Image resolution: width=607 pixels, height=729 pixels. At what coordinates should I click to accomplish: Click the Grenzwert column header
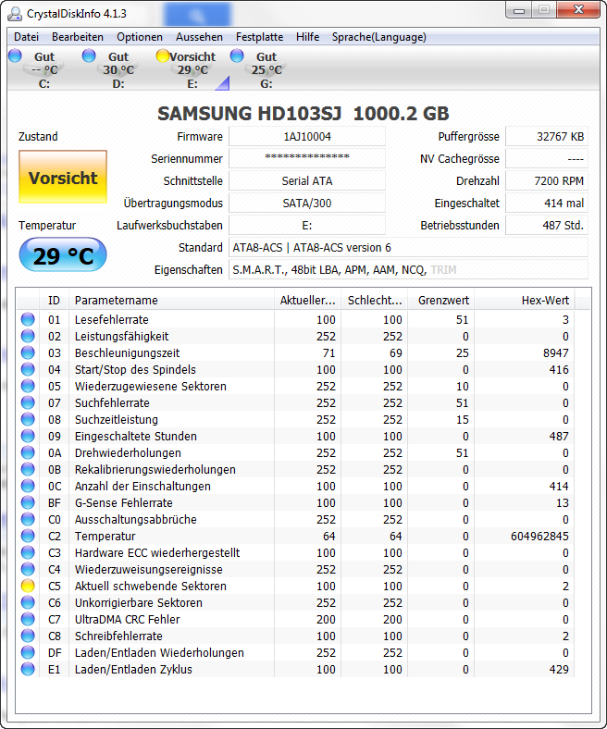pos(440,301)
